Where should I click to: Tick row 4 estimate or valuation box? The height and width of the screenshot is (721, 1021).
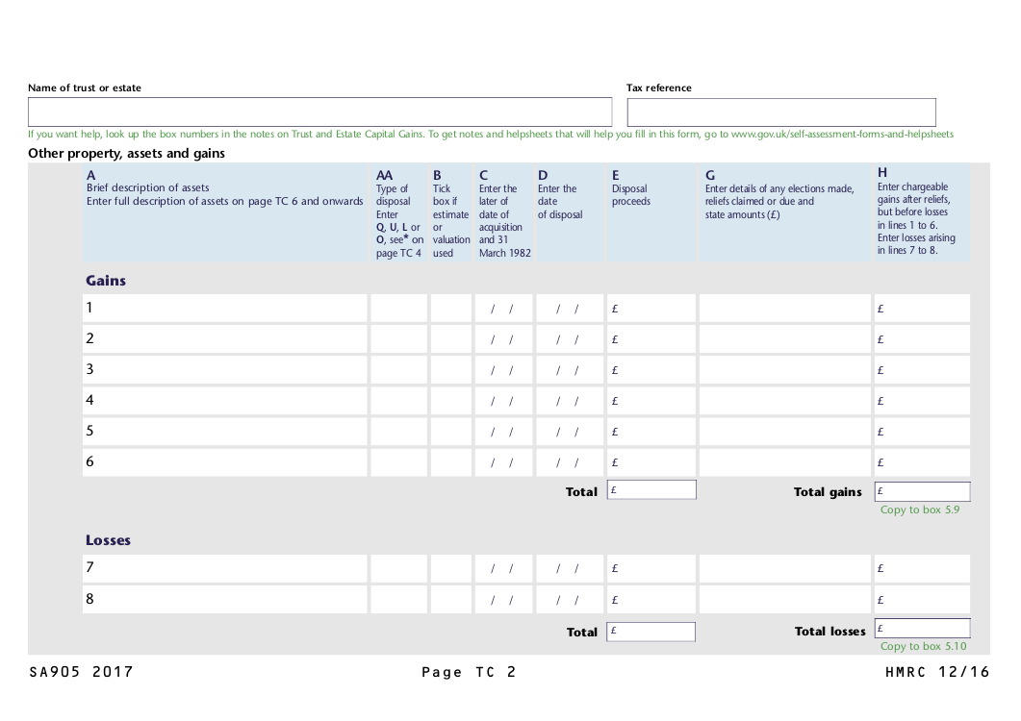tap(450, 401)
